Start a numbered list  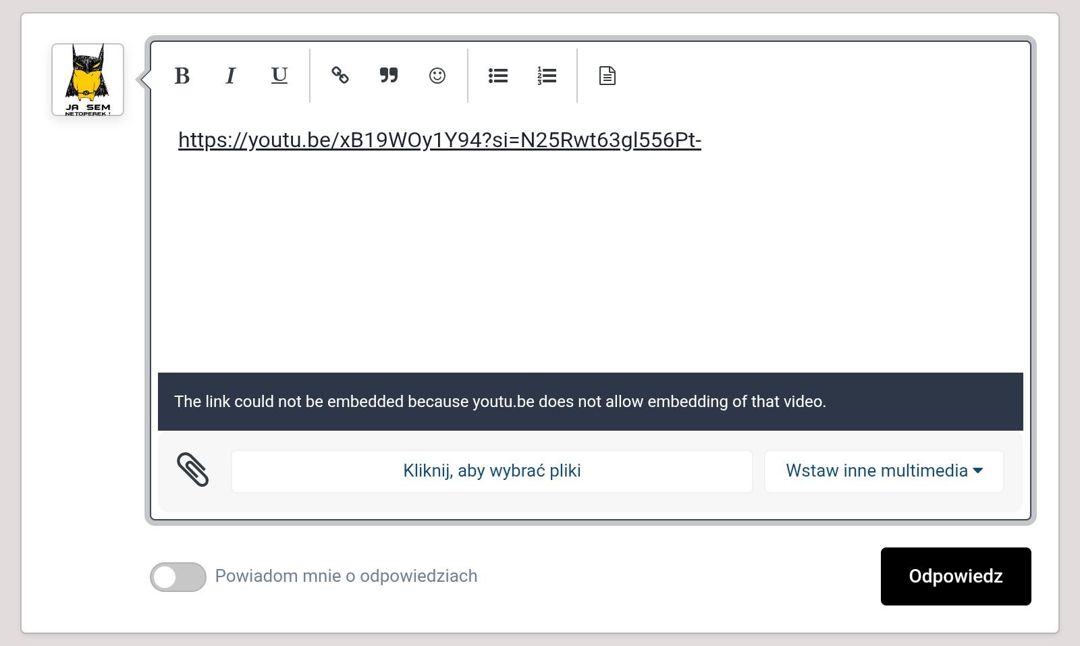546,76
